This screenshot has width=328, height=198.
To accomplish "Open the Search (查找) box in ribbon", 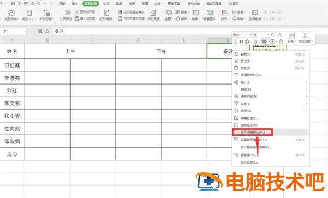I will [233, 4].
